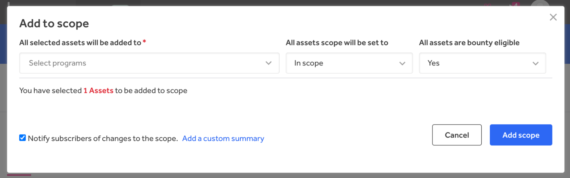Open "Add a custom summary"
This screenshot has height=178, width=570.
[x=223, y=138]
